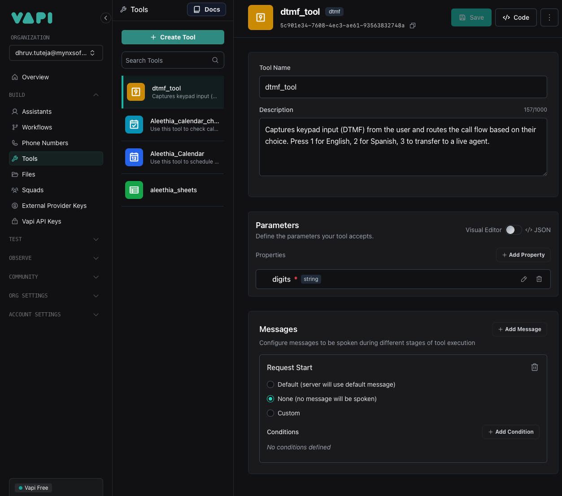Viewport: 562px width, 496px height.
Task: Click the Tools panel wrench icon
Action: [123, 9]
